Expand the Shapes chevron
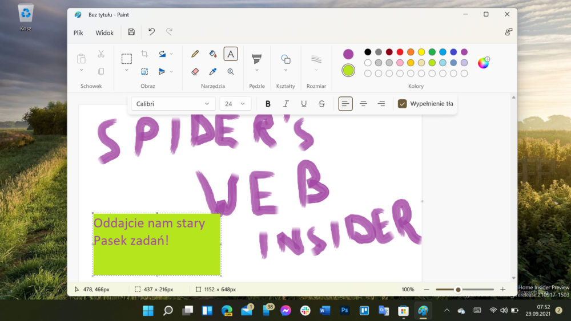This screenshot has width=571, height=321. 285,70
